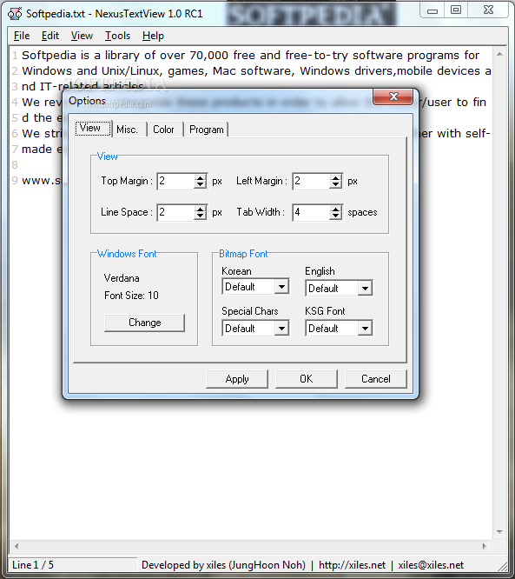This screenshot has height=579, width=515.
Task: Switch to the Color tab
Action: [x=163, y=130]
